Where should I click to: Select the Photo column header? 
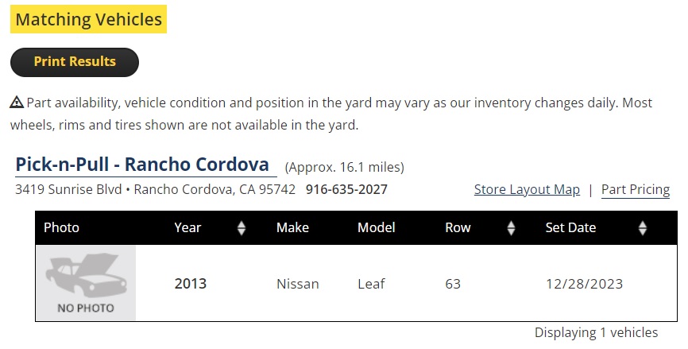[x=62, y=228]
